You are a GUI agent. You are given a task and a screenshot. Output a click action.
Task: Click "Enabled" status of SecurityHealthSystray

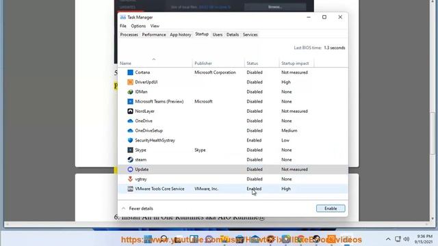click(254, 140)
